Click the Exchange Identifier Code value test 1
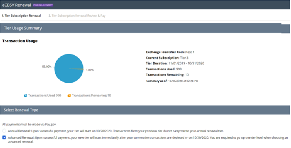The image size is (291, 148). coord(190,52)
